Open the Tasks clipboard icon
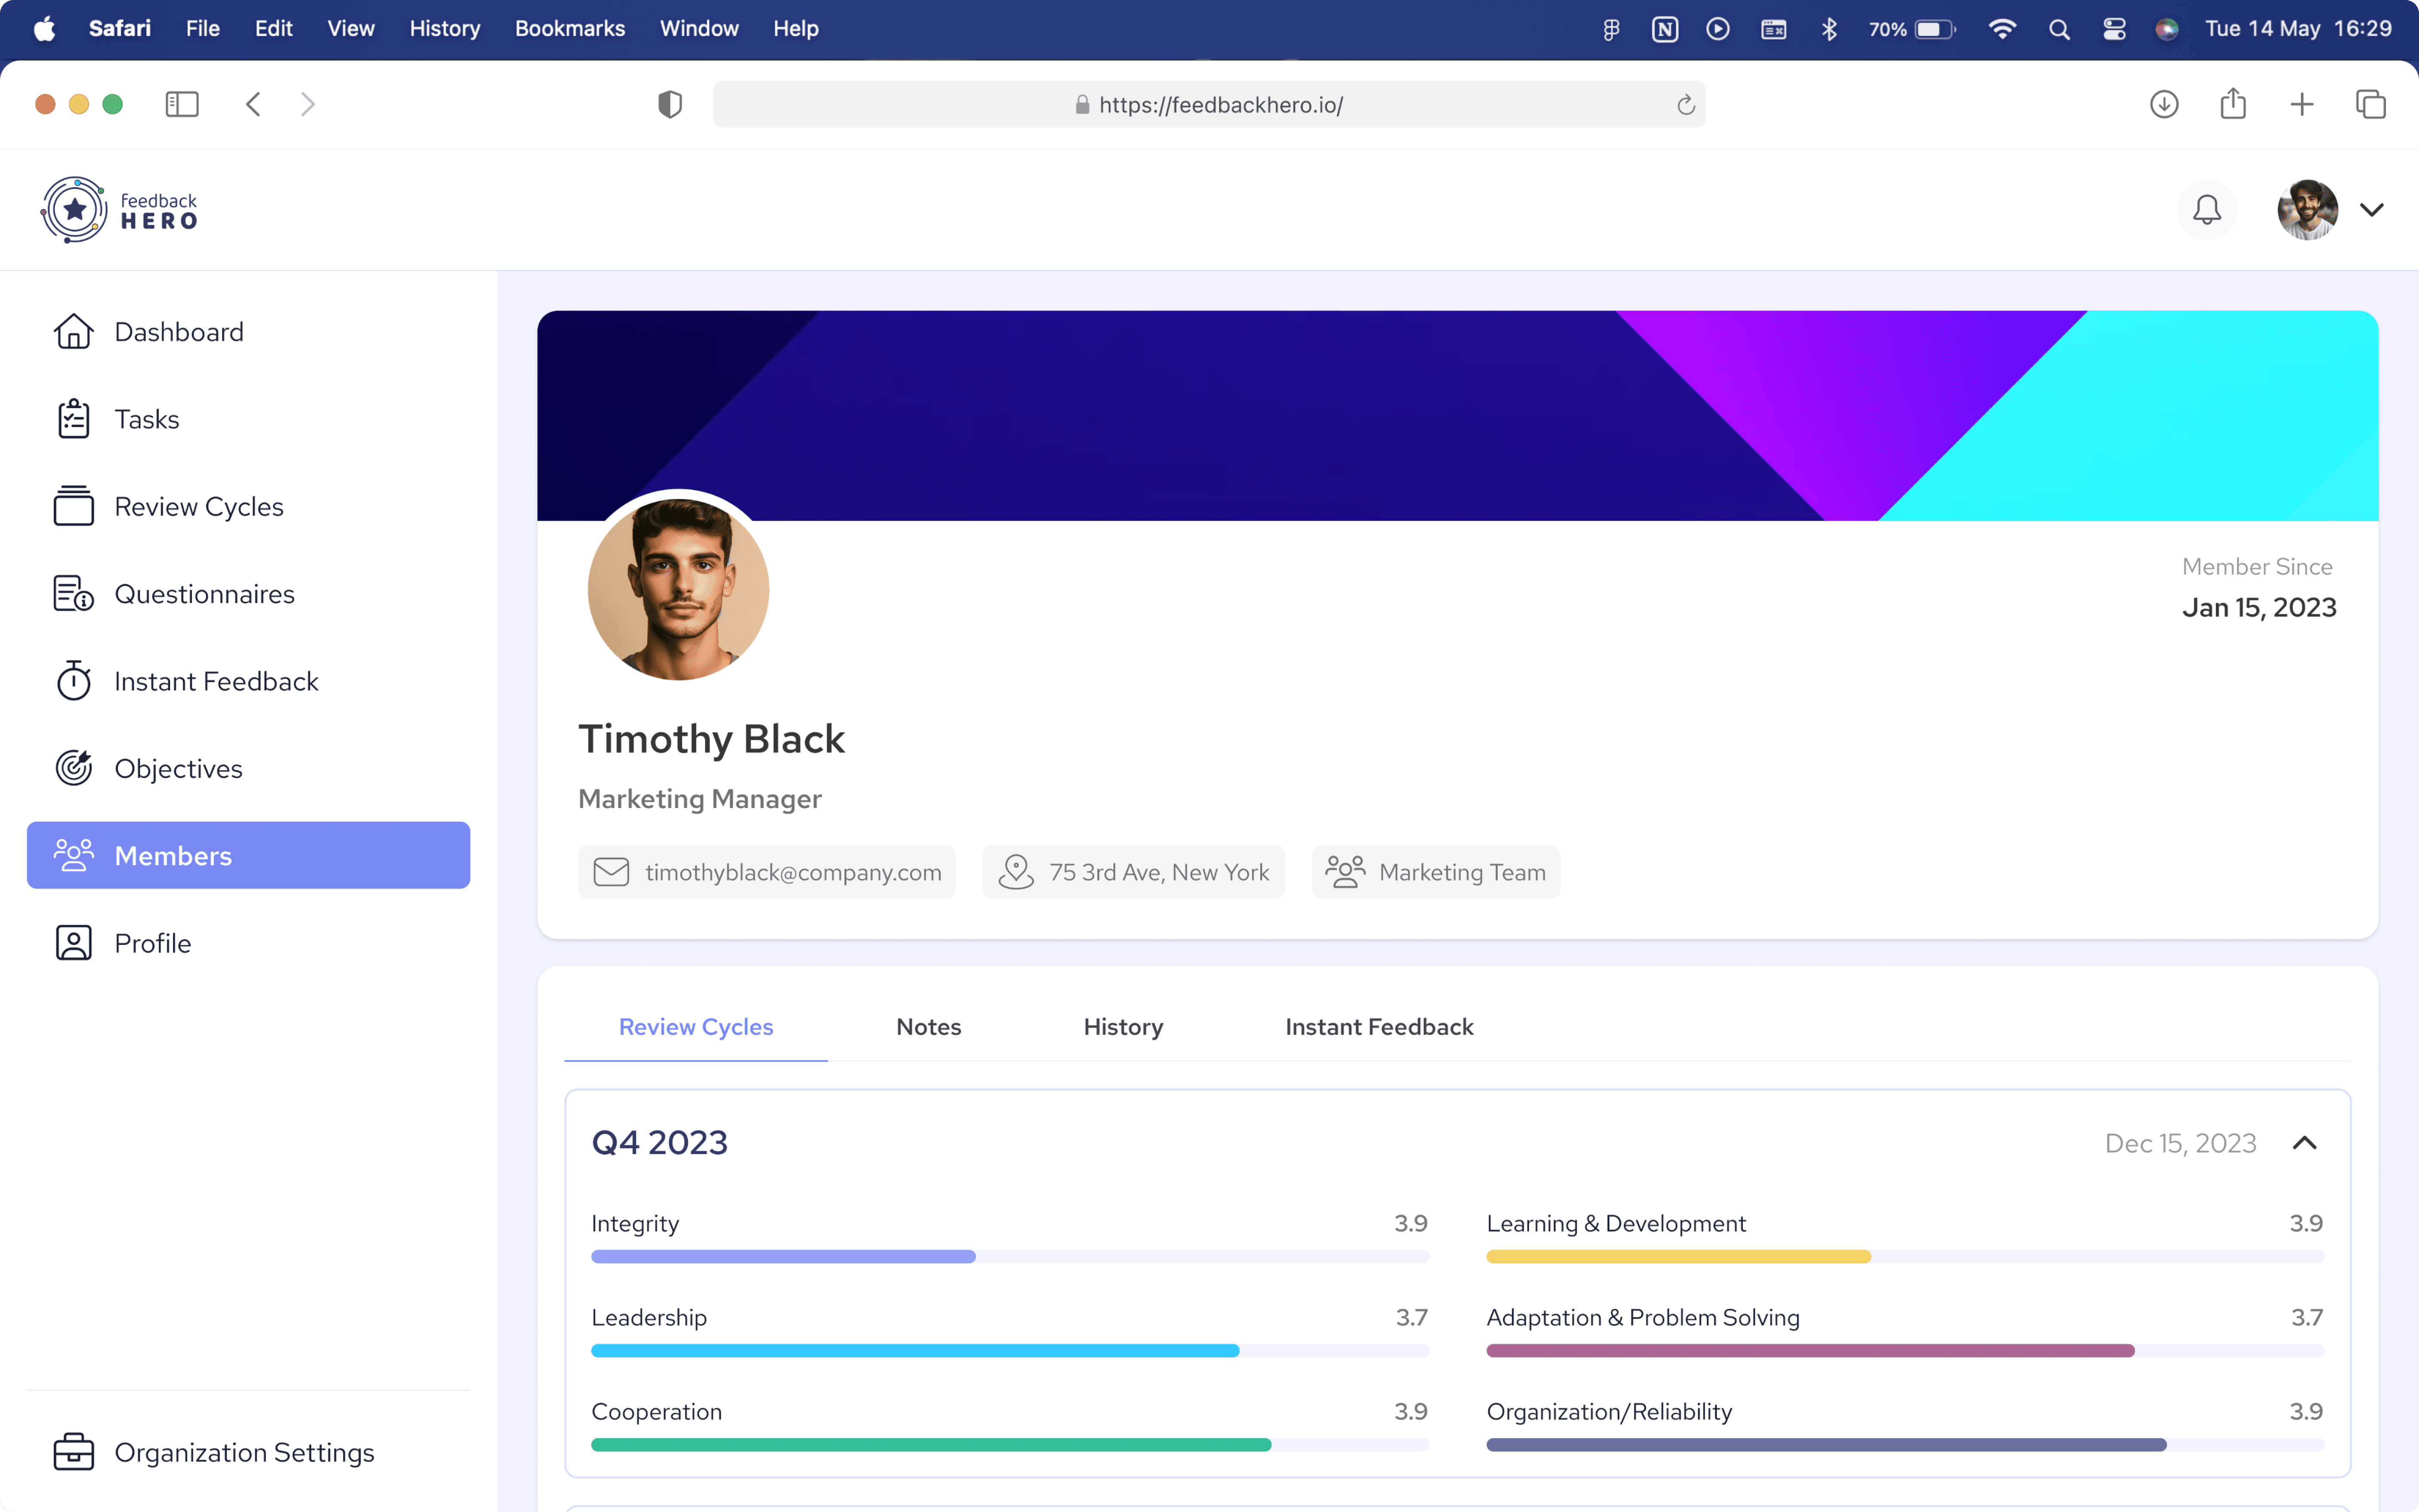The width and height of the screenshot is (2419, 1512). pos(73,419)
